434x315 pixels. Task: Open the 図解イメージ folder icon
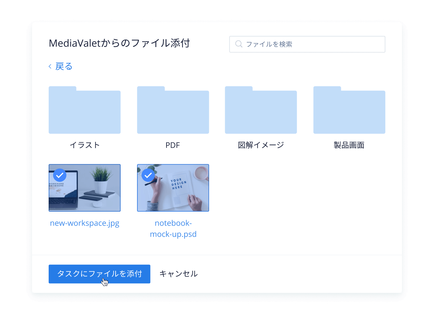pyautogui.click(x=261, y=110)
